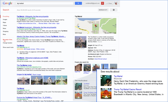
Task: Click the Change location link
Action: tap(8, 43)
